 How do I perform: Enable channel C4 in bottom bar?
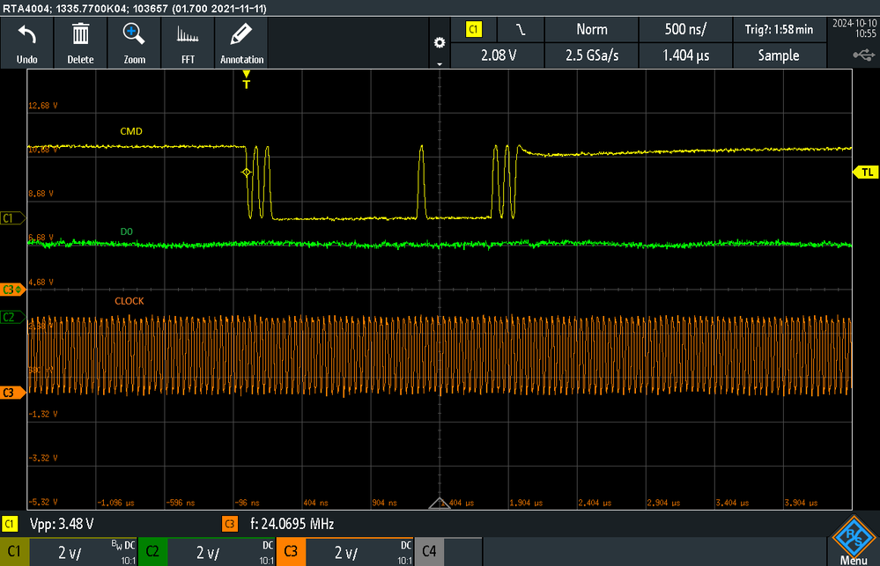pos(429,552)
